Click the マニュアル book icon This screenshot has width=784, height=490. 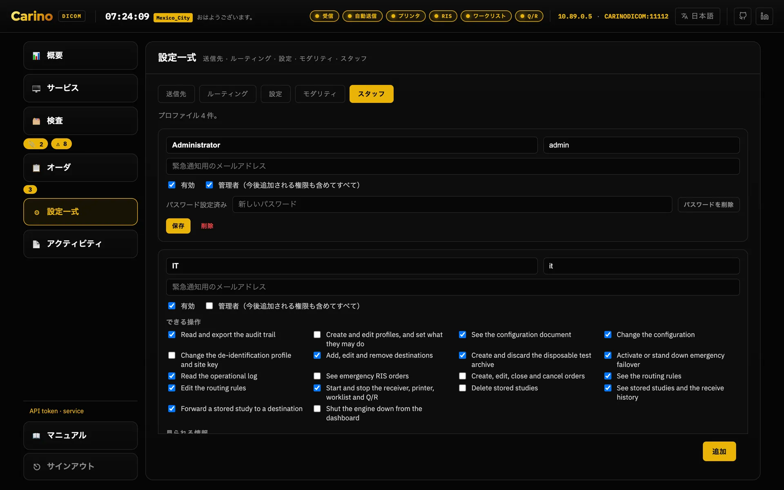(x=36, y=436)
